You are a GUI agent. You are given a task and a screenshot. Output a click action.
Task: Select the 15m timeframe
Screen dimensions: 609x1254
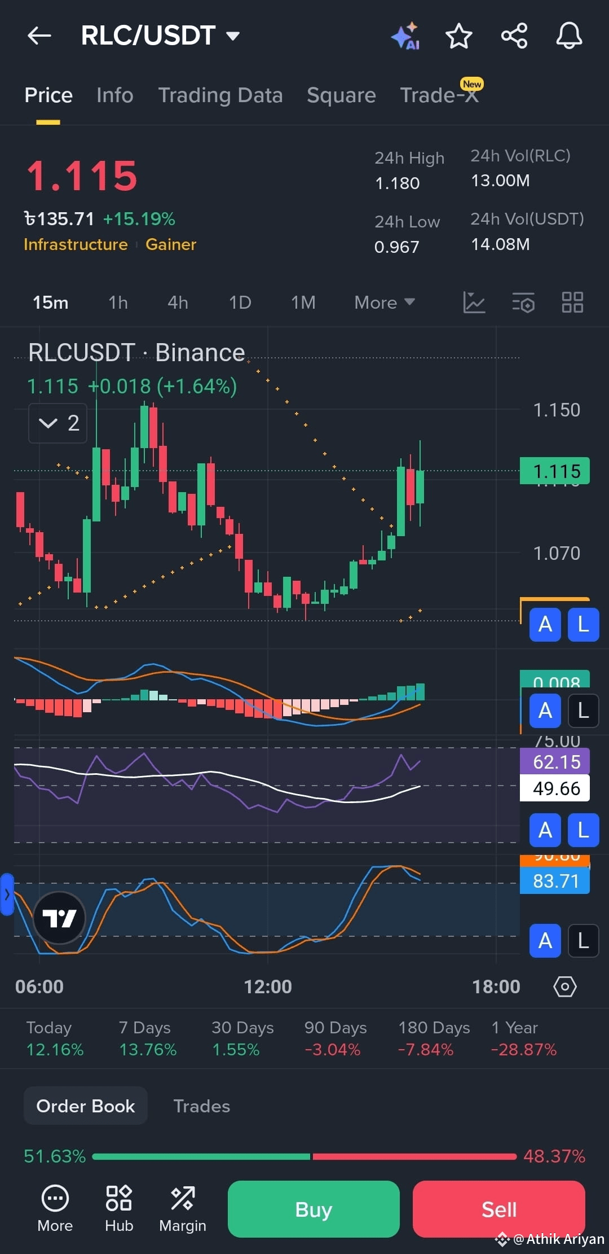(51, 302)
